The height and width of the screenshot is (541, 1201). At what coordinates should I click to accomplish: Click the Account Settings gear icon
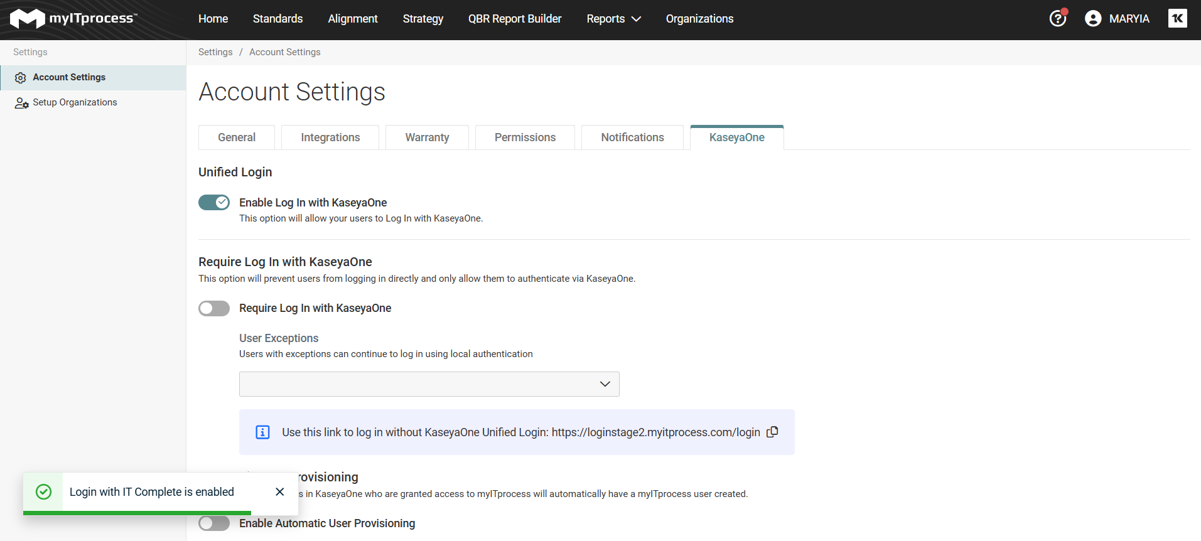(20, 78)
